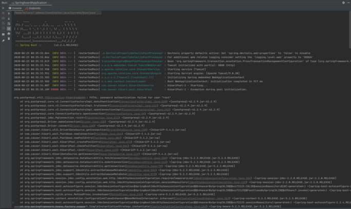
Task: Rerun SpringboardApplication with the green play icon
Action: tap(3, 8)
